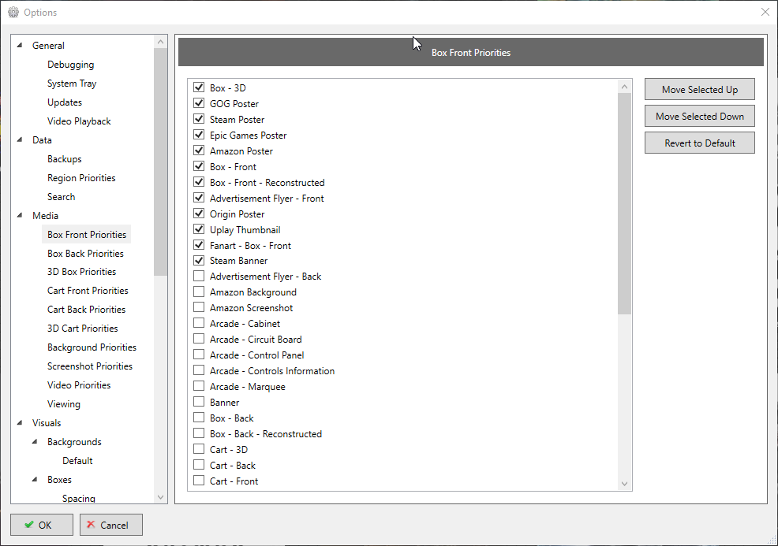The width and height of the screenshot is (778, 546).
Task: Uncheck the Box - 3D checkbox
Action: [x=199, y=87]
